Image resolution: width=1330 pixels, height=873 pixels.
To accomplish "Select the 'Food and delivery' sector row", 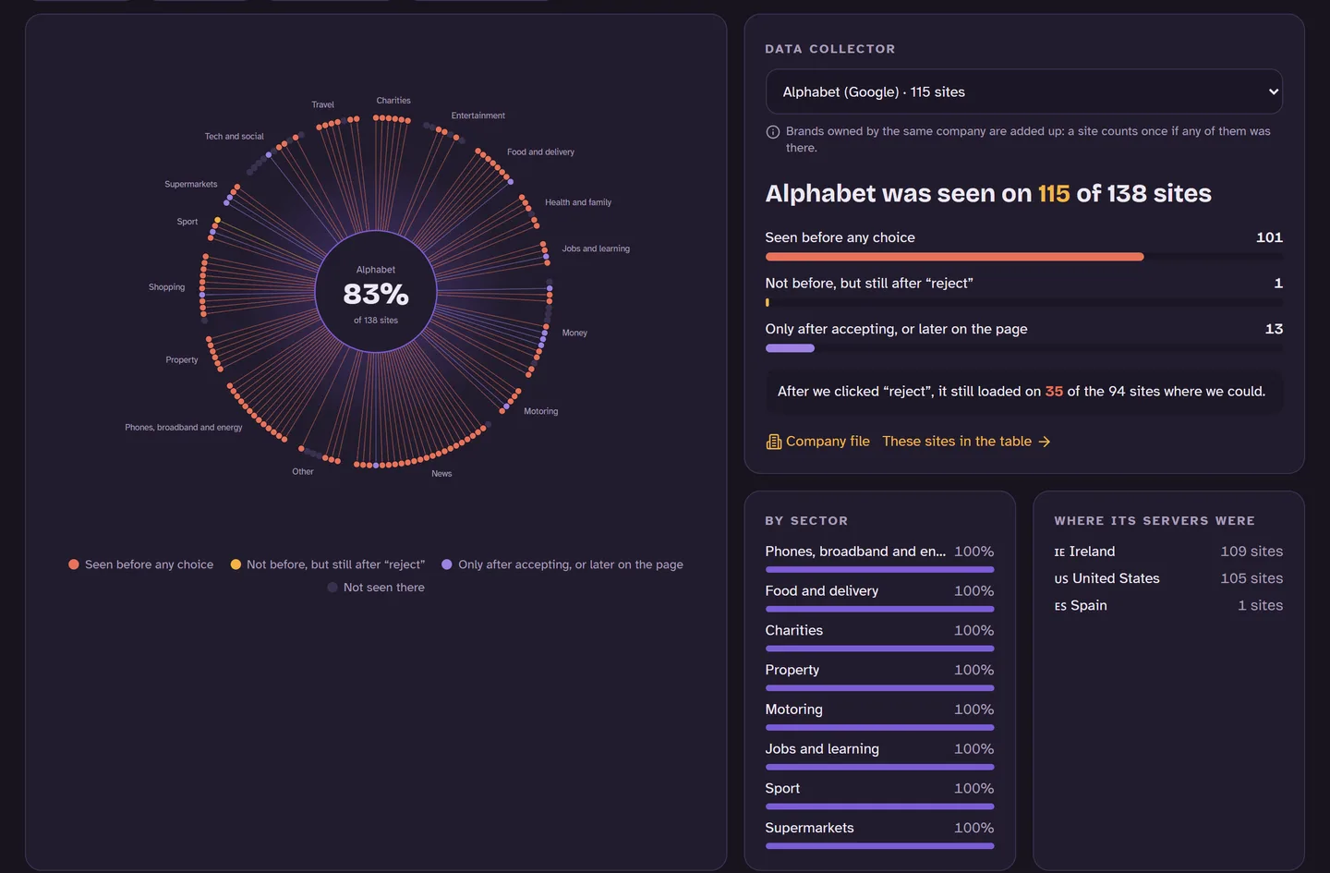I will (x=879, y=598).
